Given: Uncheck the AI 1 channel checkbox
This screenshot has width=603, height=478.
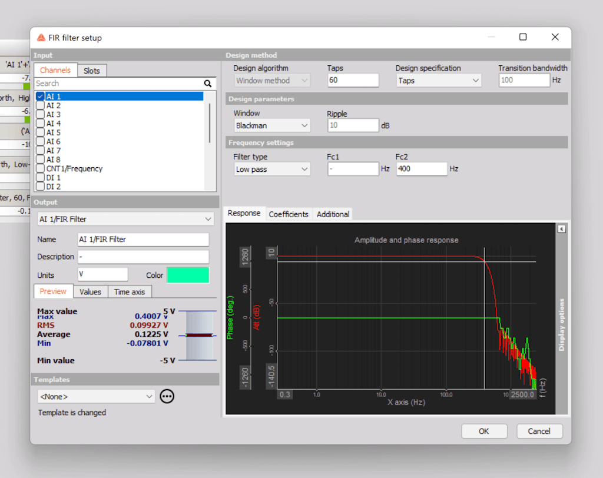Looking at the screenshot, I should coord(40,97).
